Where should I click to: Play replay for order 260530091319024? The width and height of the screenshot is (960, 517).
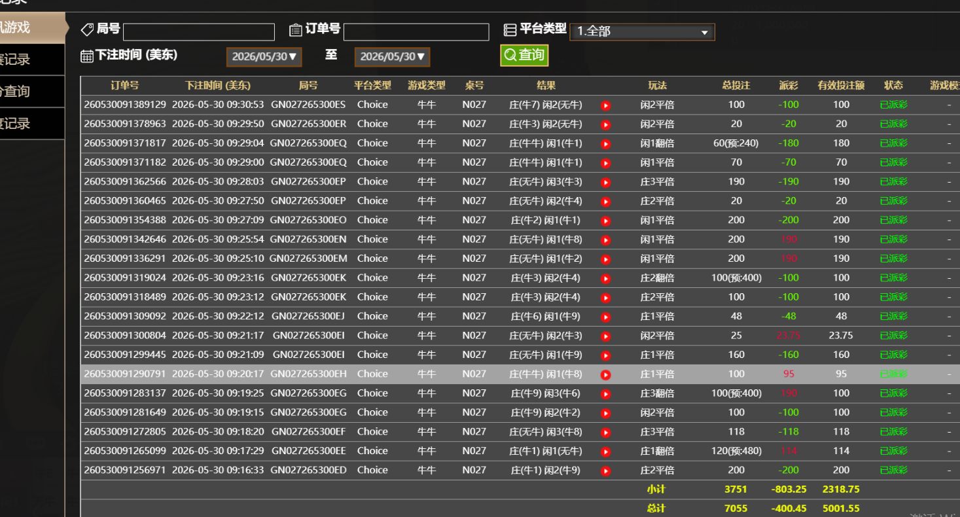606,279
